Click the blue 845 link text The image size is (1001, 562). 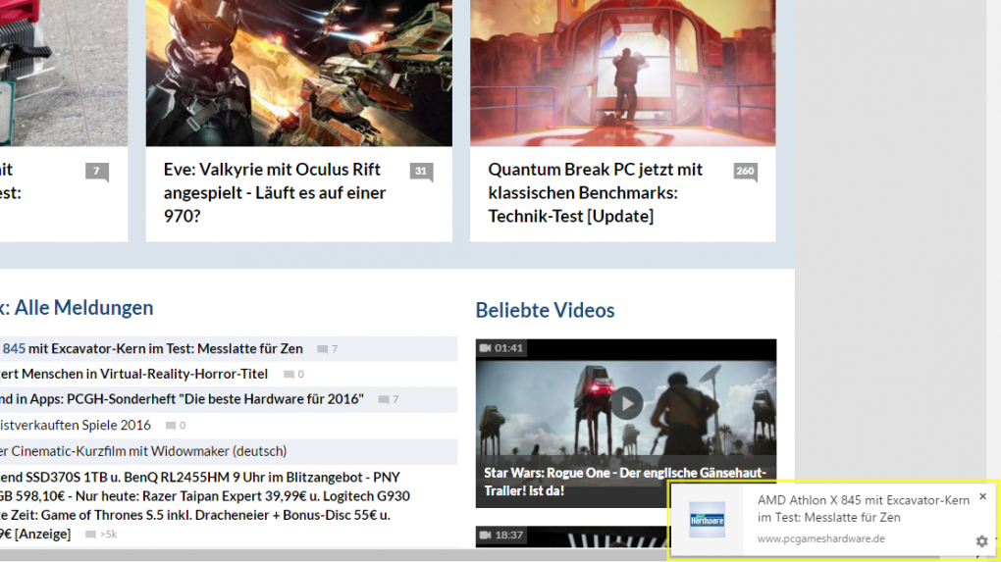pos(14,349)
